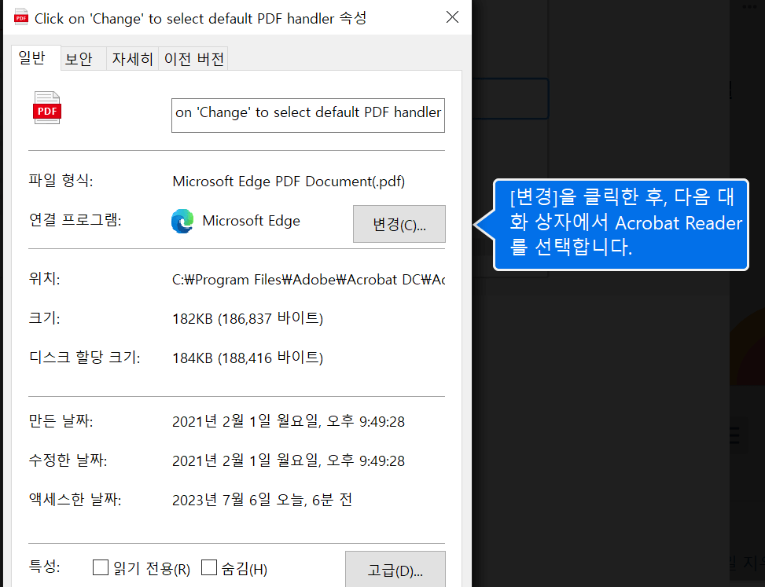The image size is (765, 587).
Task: Click the large PDF file icon
Action: click(x=47, y=108)
